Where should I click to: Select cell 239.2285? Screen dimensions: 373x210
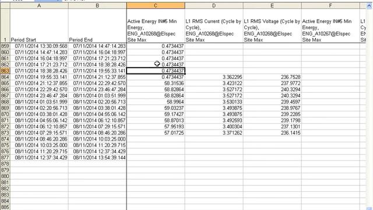272,114
